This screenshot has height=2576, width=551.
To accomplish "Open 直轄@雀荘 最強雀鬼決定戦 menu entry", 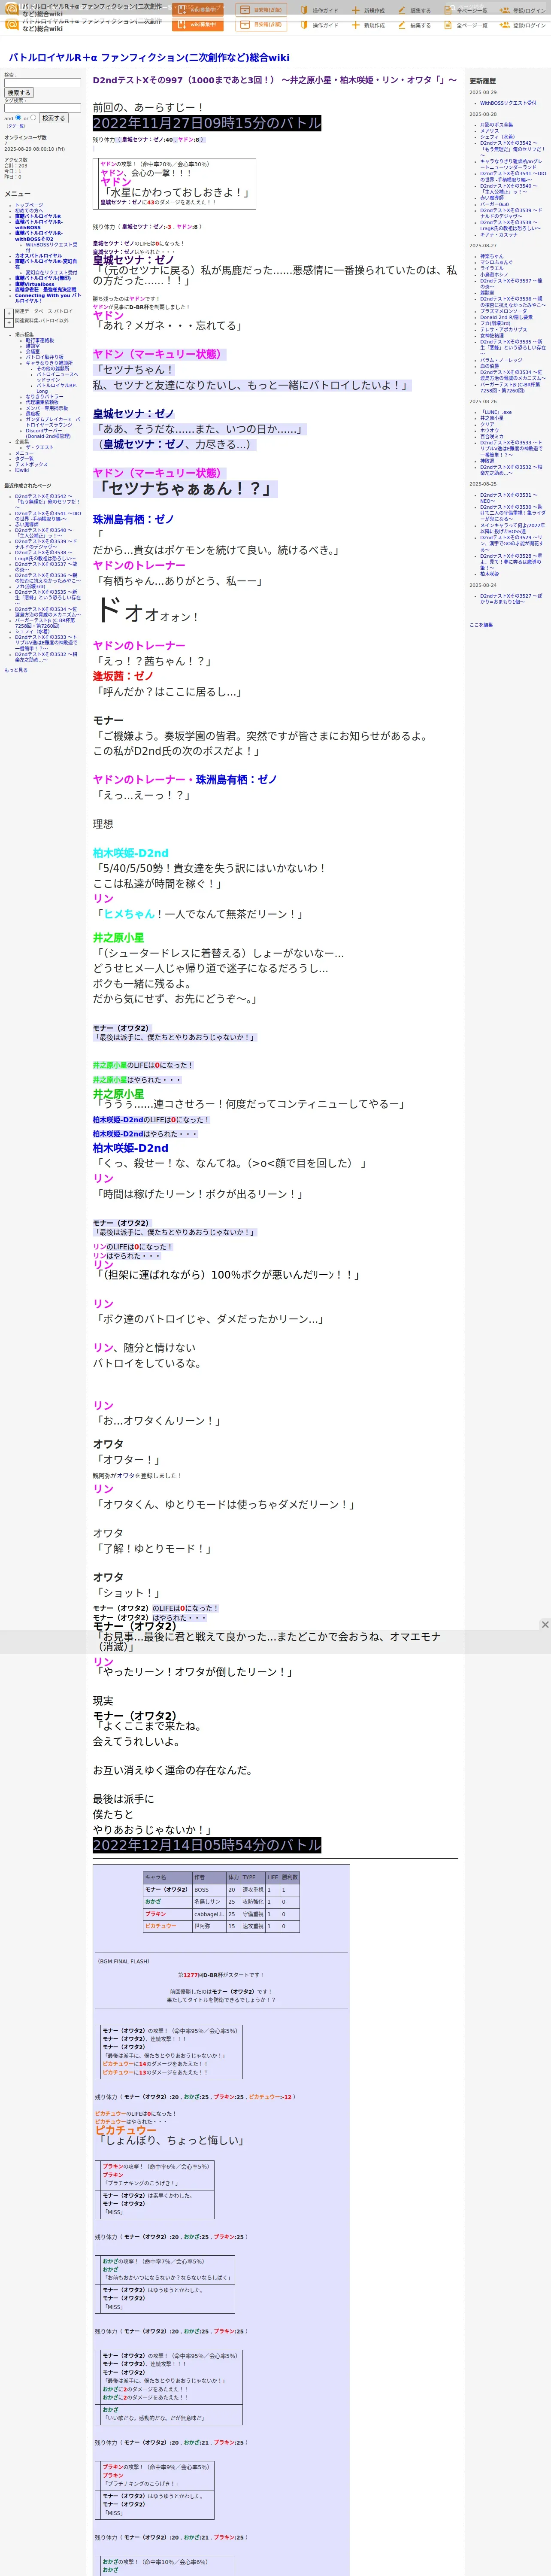I will 45,290.
